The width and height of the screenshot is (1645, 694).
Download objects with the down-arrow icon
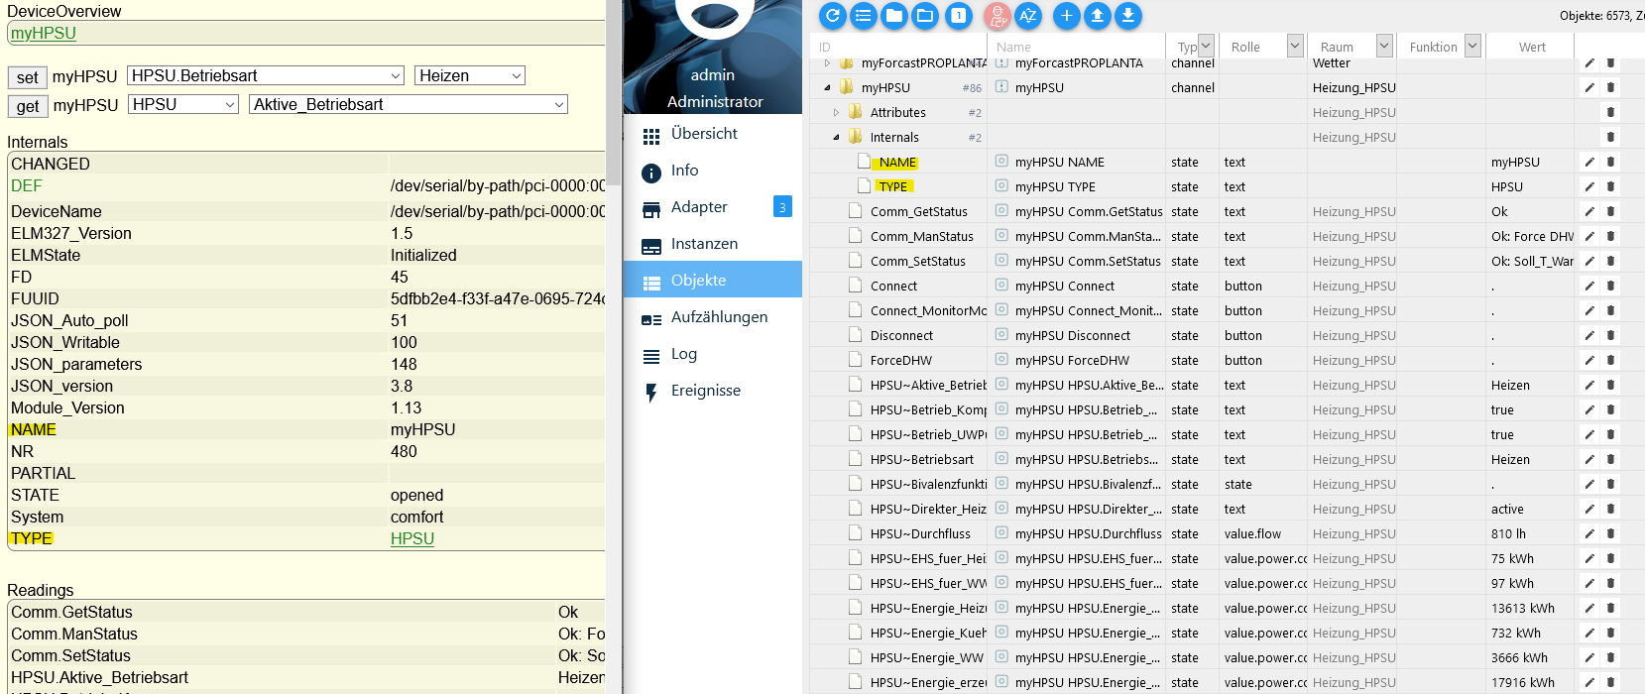click(x=1128, y=15)
